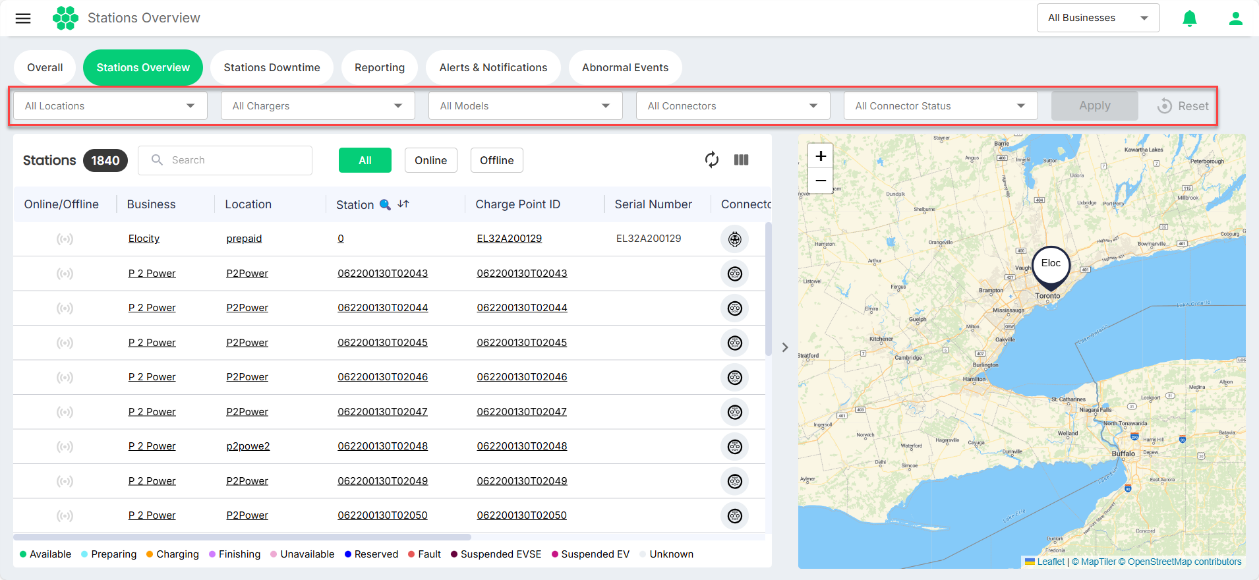This screenshot has height=580, width=1259.
Task: Show all stations with the All filter
Action: click(x=365, y=160)
